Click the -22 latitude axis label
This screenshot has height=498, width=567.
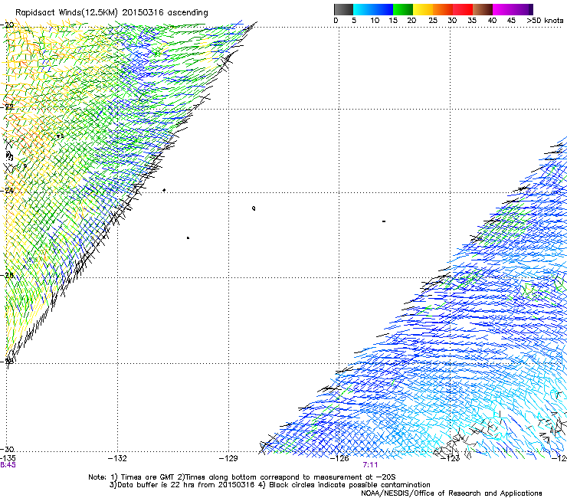[x=8, y=107]
